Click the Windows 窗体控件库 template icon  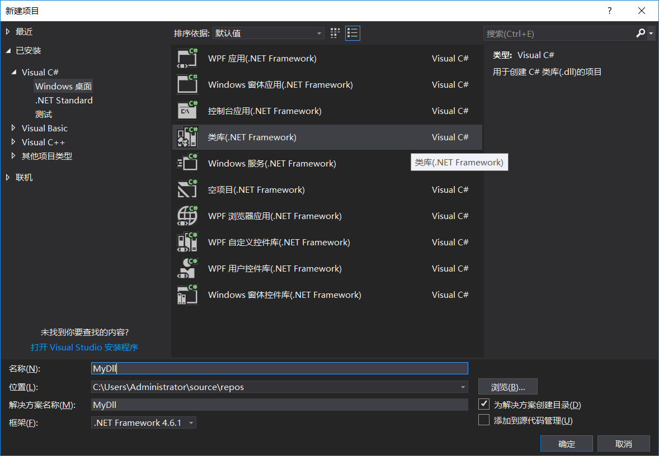187,294
